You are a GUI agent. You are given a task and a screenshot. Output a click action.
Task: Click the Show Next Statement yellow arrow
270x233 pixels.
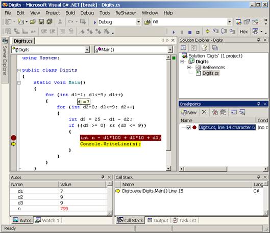tap(208, 32)
